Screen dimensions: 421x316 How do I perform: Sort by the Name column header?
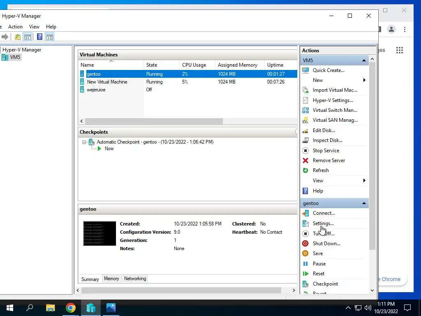(111, 65)
